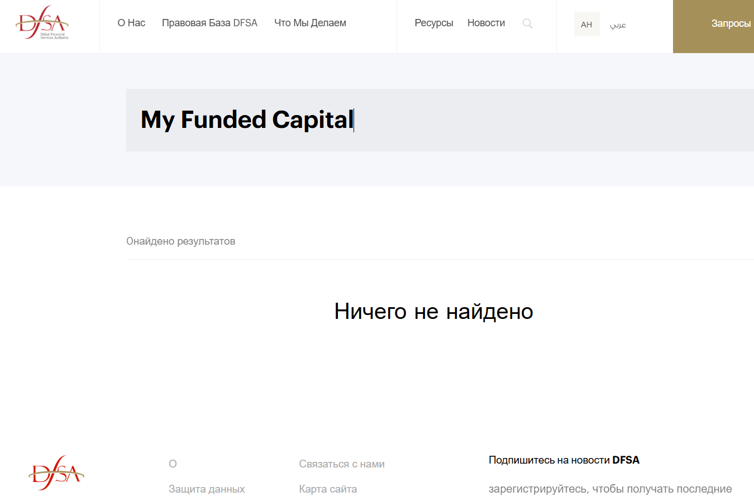The height and width of the screenshot is (501, 754).
Task: Open the Правовая База DFSA menu
Action: (x=209, y=23)
